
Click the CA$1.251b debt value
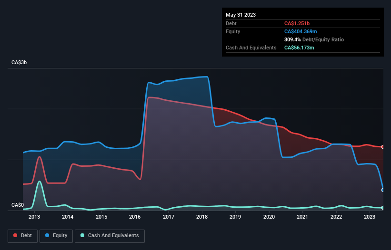(297, 23)
